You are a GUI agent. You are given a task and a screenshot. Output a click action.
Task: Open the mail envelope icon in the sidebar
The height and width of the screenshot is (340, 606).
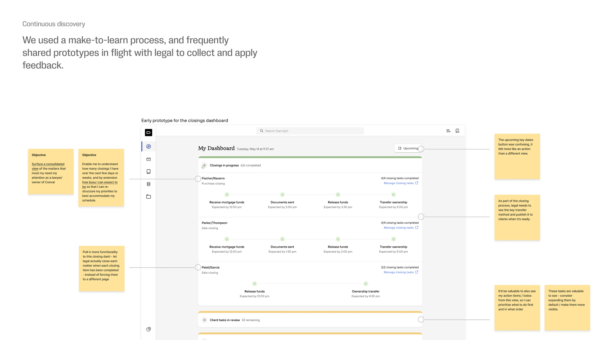tap(148, 159)
